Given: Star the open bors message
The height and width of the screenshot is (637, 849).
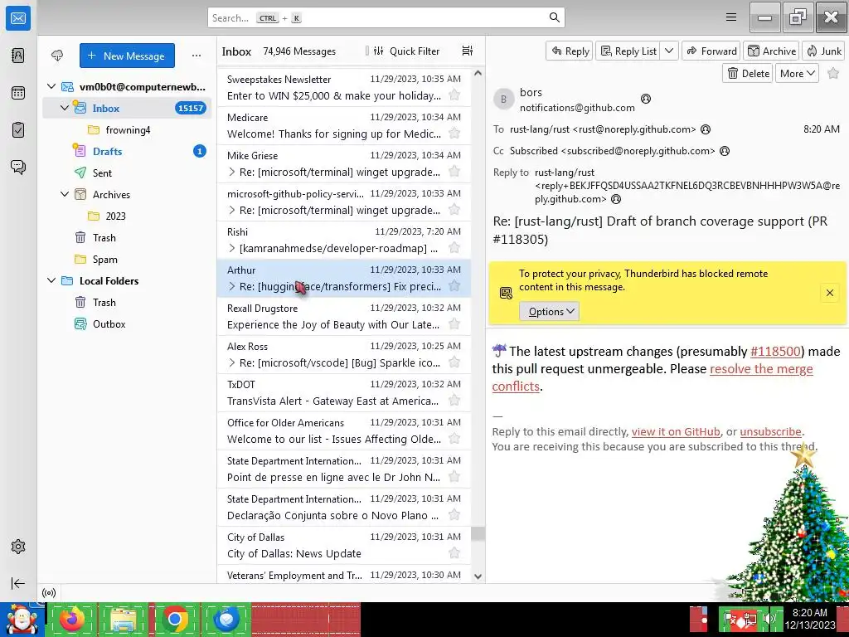Looking at the screenshot, I should click(x=833, y=73).
